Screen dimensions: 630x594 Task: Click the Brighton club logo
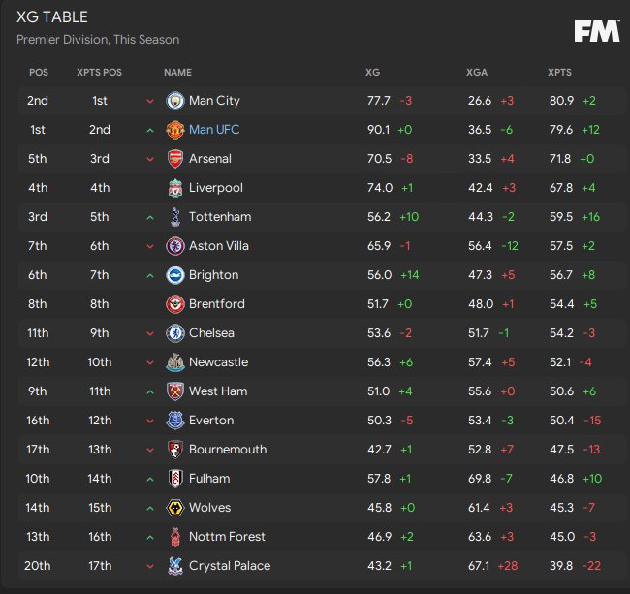point(175,275)
